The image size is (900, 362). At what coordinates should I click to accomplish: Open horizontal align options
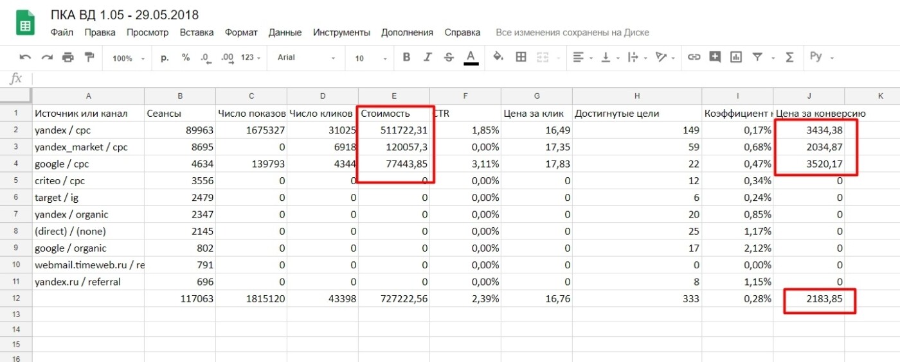[x=582, y=57]
